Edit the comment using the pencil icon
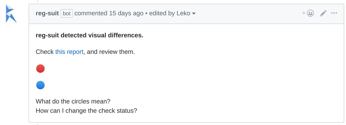Viewport: 346px width, 125px height. (x=323, y=13)
